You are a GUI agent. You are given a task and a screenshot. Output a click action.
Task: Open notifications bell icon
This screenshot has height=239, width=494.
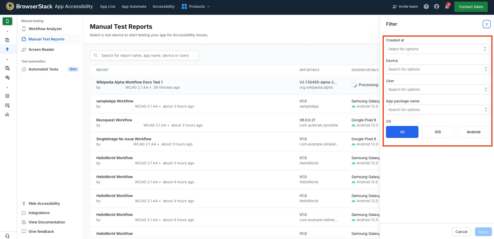click(447, 6)
